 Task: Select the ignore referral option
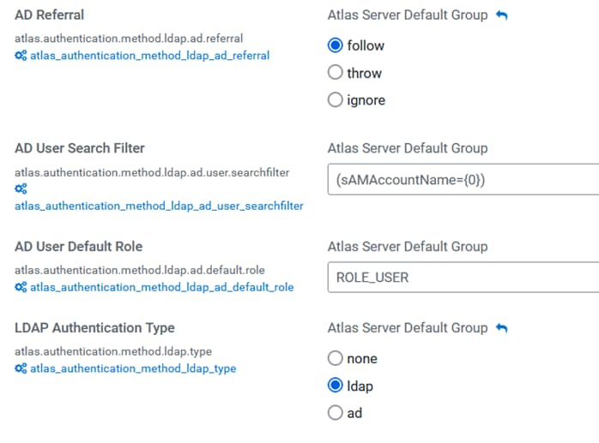[x=335, y=100]
